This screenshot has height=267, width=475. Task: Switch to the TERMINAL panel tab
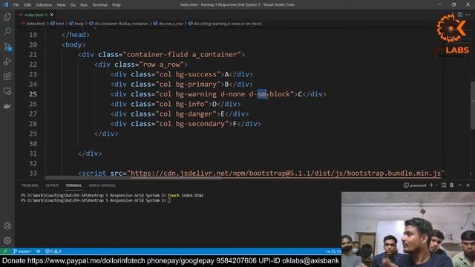(x=73, y=185)
